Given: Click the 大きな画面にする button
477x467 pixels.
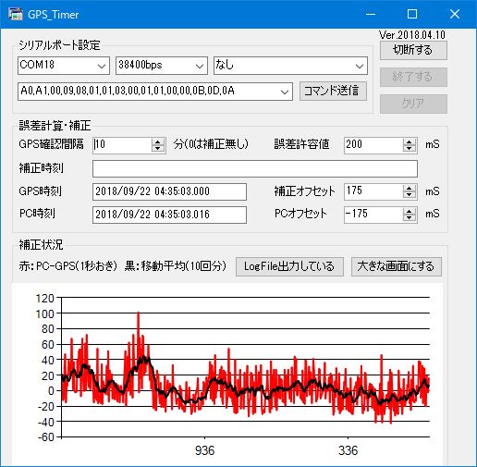Looking at the screenshot, I should [397, 266].
